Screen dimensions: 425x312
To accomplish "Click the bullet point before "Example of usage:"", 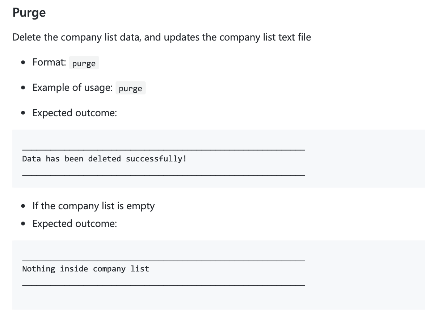I will [x=24, y=88].
